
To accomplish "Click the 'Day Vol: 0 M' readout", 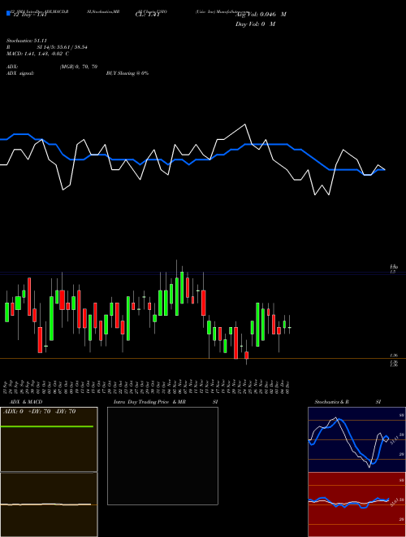I will point(255,24).
